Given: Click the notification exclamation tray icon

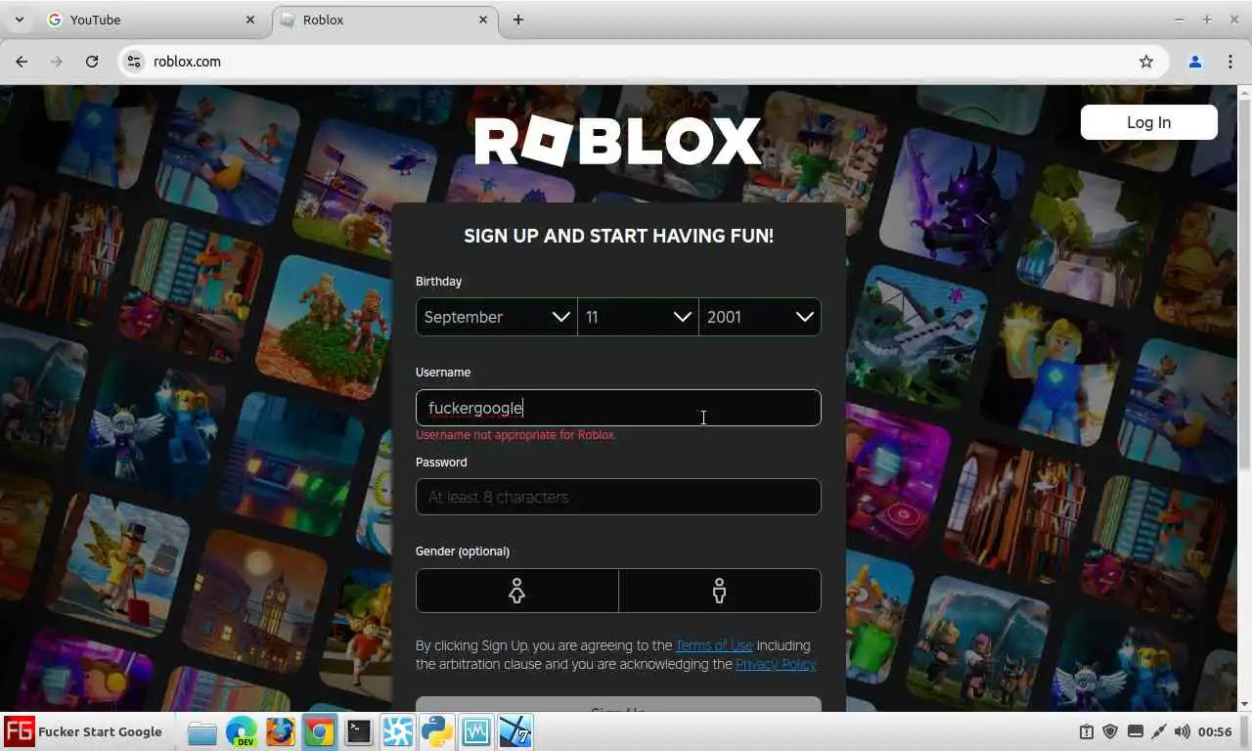Looking at the screenshot, I should tap(1086, 731).
